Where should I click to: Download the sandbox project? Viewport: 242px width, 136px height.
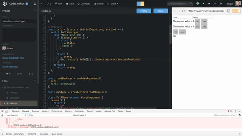[84, 4]
